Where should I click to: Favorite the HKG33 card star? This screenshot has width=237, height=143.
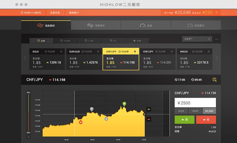pyautogui.click(x=208, y=51)
